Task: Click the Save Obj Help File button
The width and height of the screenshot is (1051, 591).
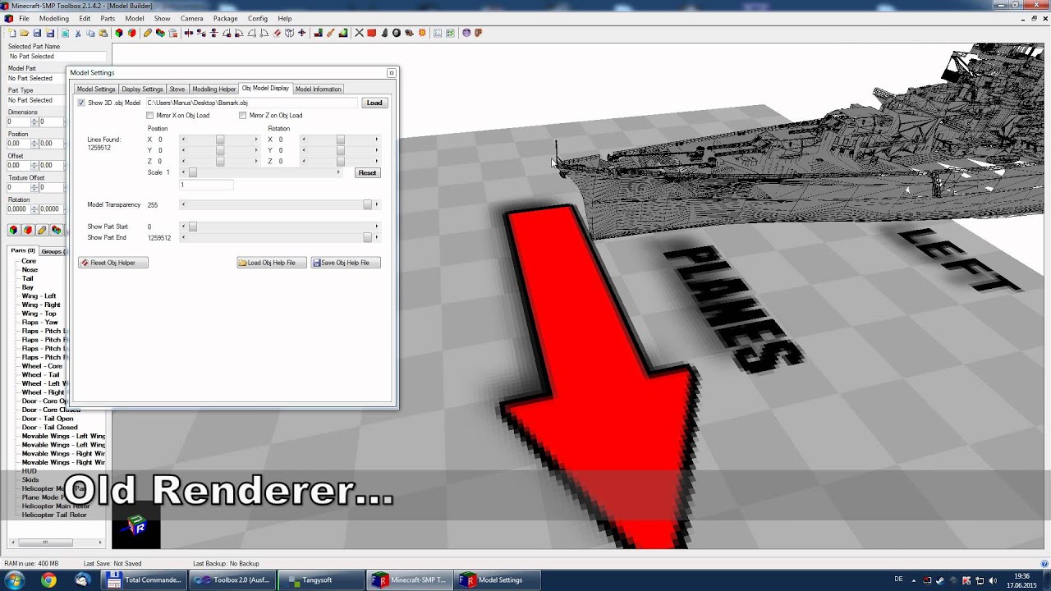Action: point(346,263)
